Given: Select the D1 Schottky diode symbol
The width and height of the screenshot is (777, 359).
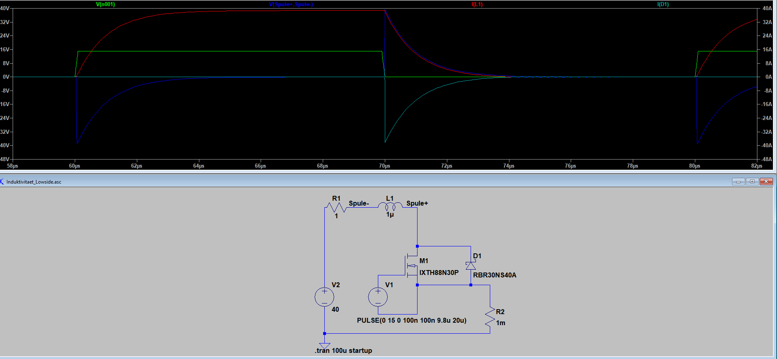Looking at the screenshot, I should point(471,266).
